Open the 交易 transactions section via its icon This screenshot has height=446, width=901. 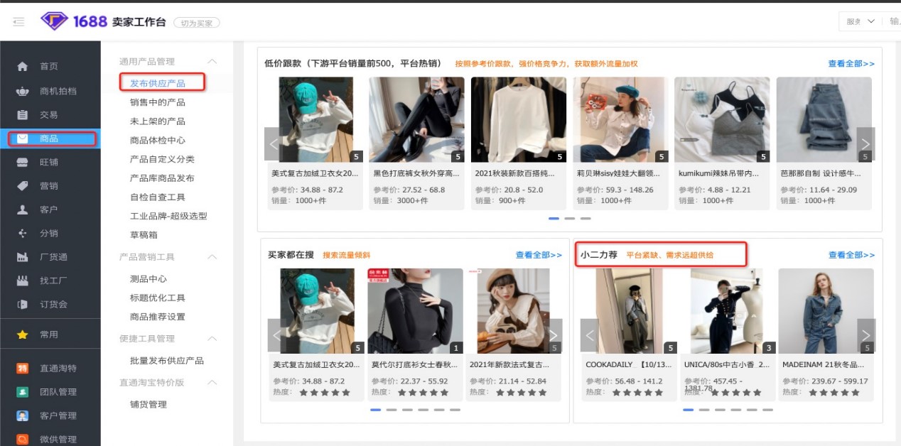22,113
